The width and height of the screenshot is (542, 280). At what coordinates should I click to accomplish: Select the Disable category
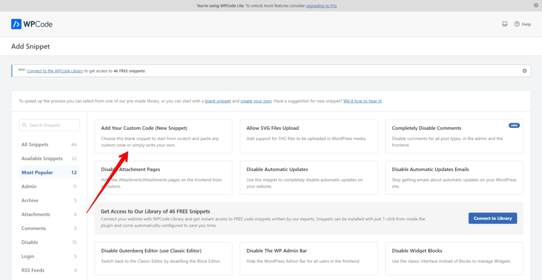49,242
